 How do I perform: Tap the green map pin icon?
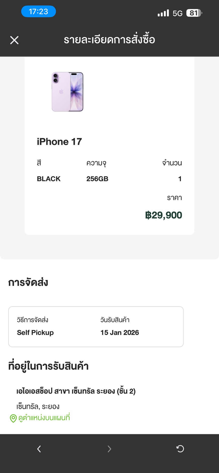point(13,418)
